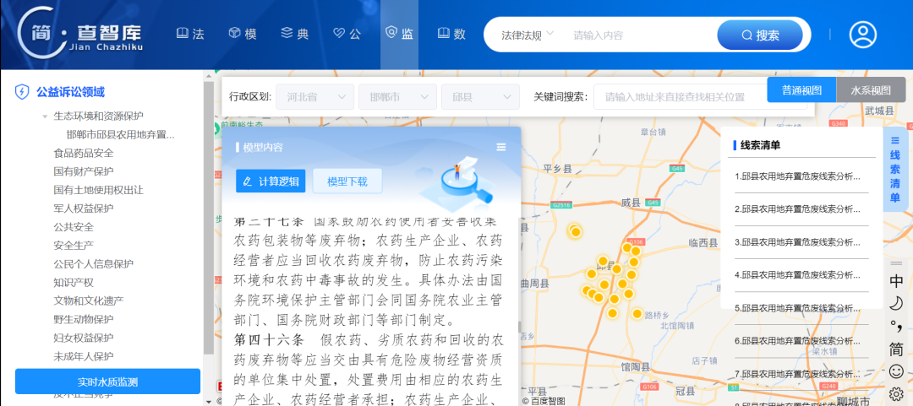Select 邯郸市邱县农用地弃置 tree item
913x406 pixels.
pos(121,135)
